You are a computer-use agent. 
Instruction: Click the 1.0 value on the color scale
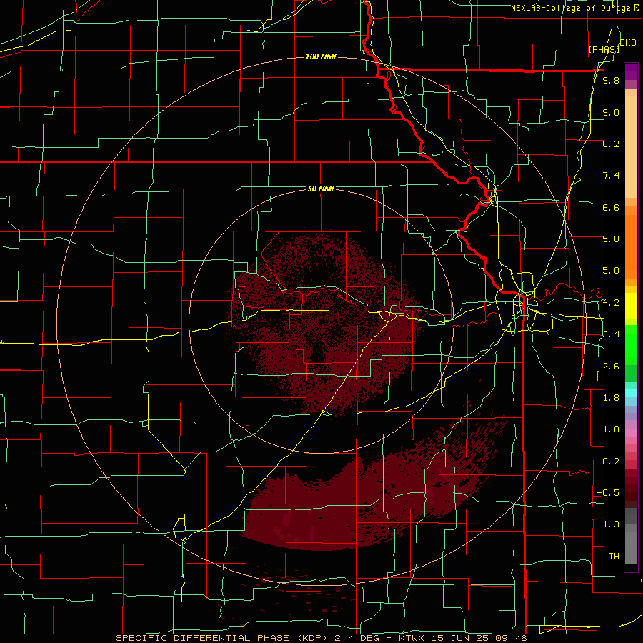coord(611,429)
